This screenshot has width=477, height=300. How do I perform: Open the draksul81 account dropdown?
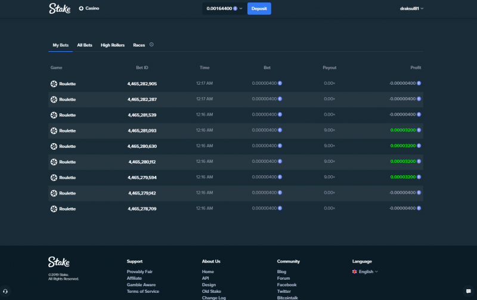(411, 8)
